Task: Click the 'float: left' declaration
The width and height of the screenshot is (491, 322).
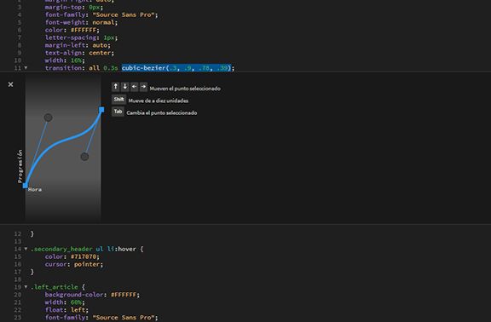Action: (x=66, y=310)
